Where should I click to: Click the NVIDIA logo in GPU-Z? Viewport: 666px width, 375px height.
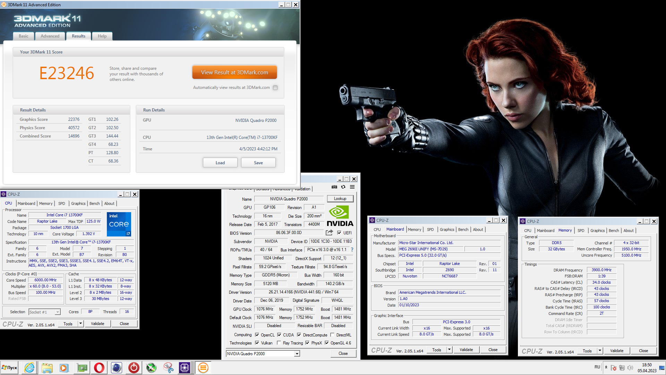click(340, 216)
